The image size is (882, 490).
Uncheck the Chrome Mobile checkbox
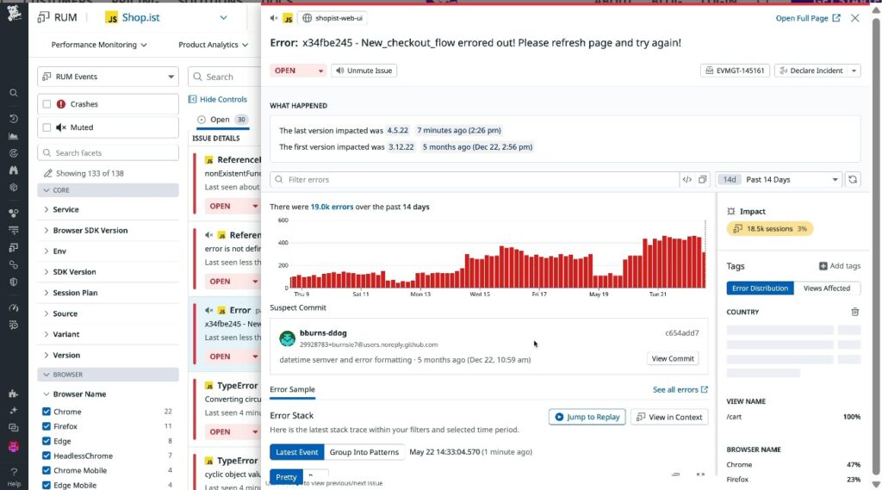tap(47, 470)
